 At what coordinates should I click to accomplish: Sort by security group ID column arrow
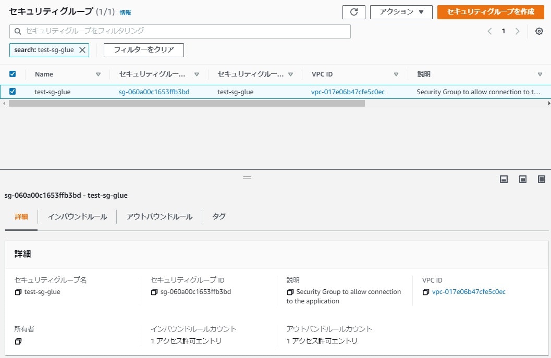click(x=197, y=74)
